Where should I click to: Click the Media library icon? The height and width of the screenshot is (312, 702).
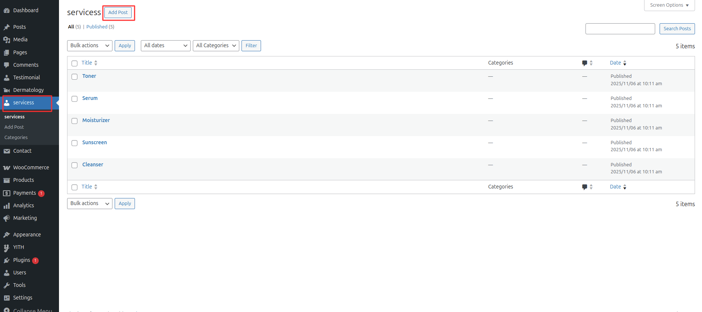[7, 40]
